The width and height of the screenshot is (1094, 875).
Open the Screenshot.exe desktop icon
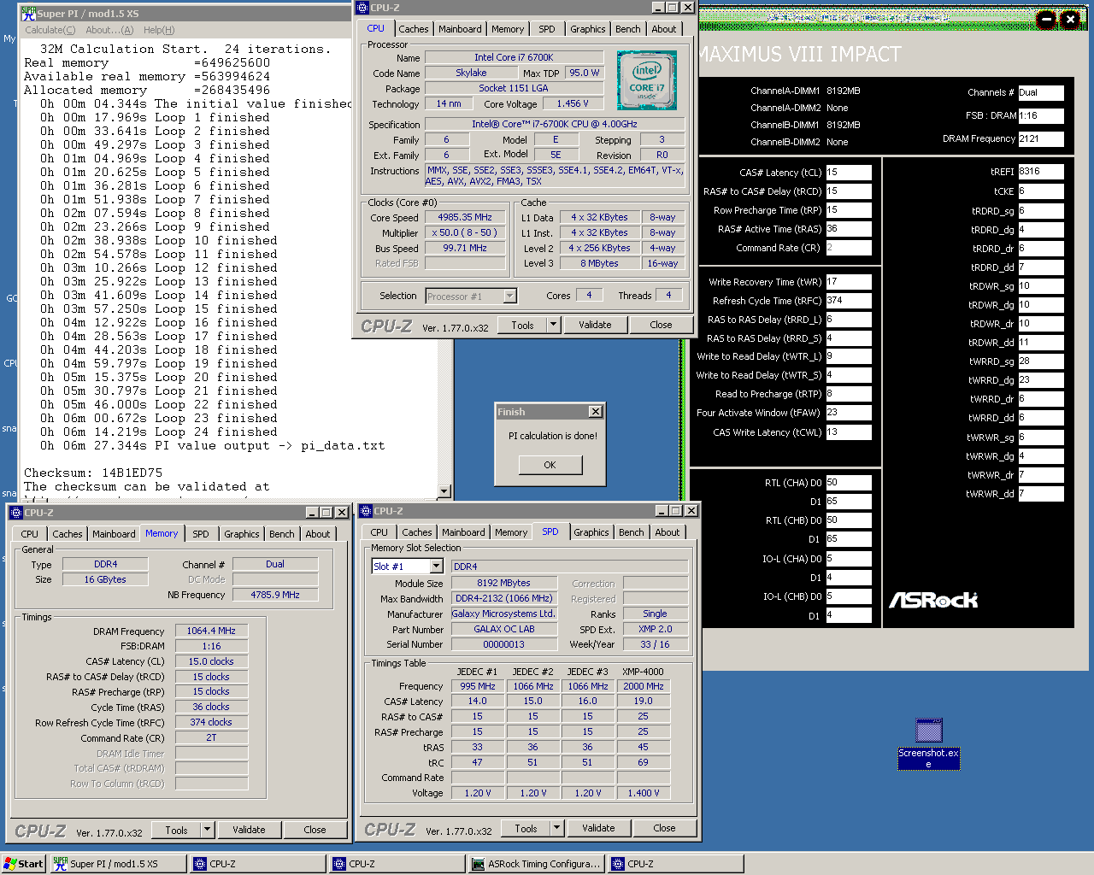coord(928,743)
